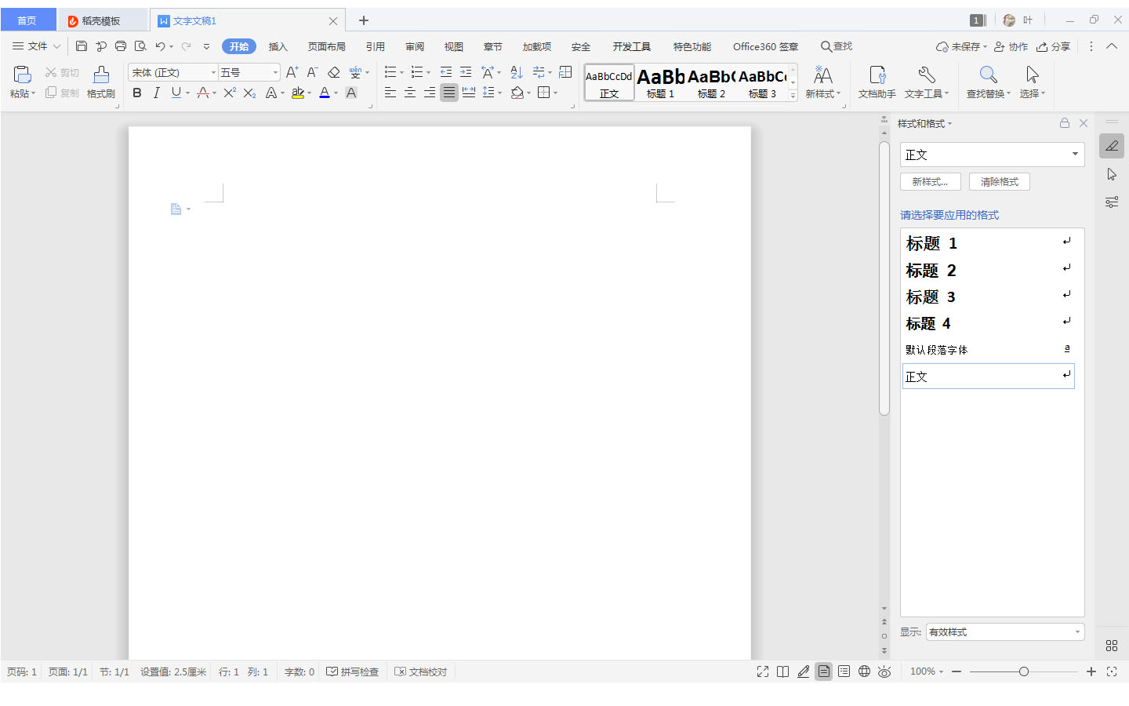Image resolution: width=1129 pixels, height=706 pixels.
Task: Click the Sort (A-Z) icon
Action: click(516, 72)
